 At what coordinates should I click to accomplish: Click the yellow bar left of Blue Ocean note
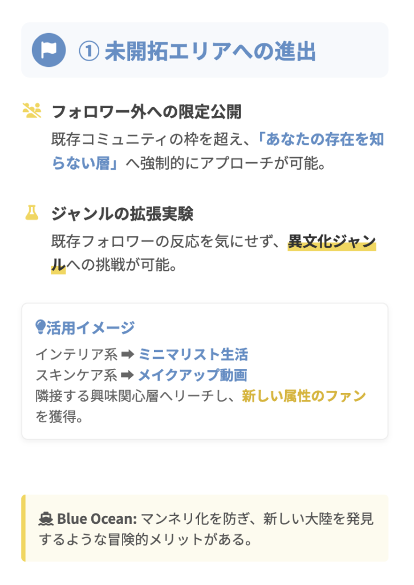pos(23,528)
